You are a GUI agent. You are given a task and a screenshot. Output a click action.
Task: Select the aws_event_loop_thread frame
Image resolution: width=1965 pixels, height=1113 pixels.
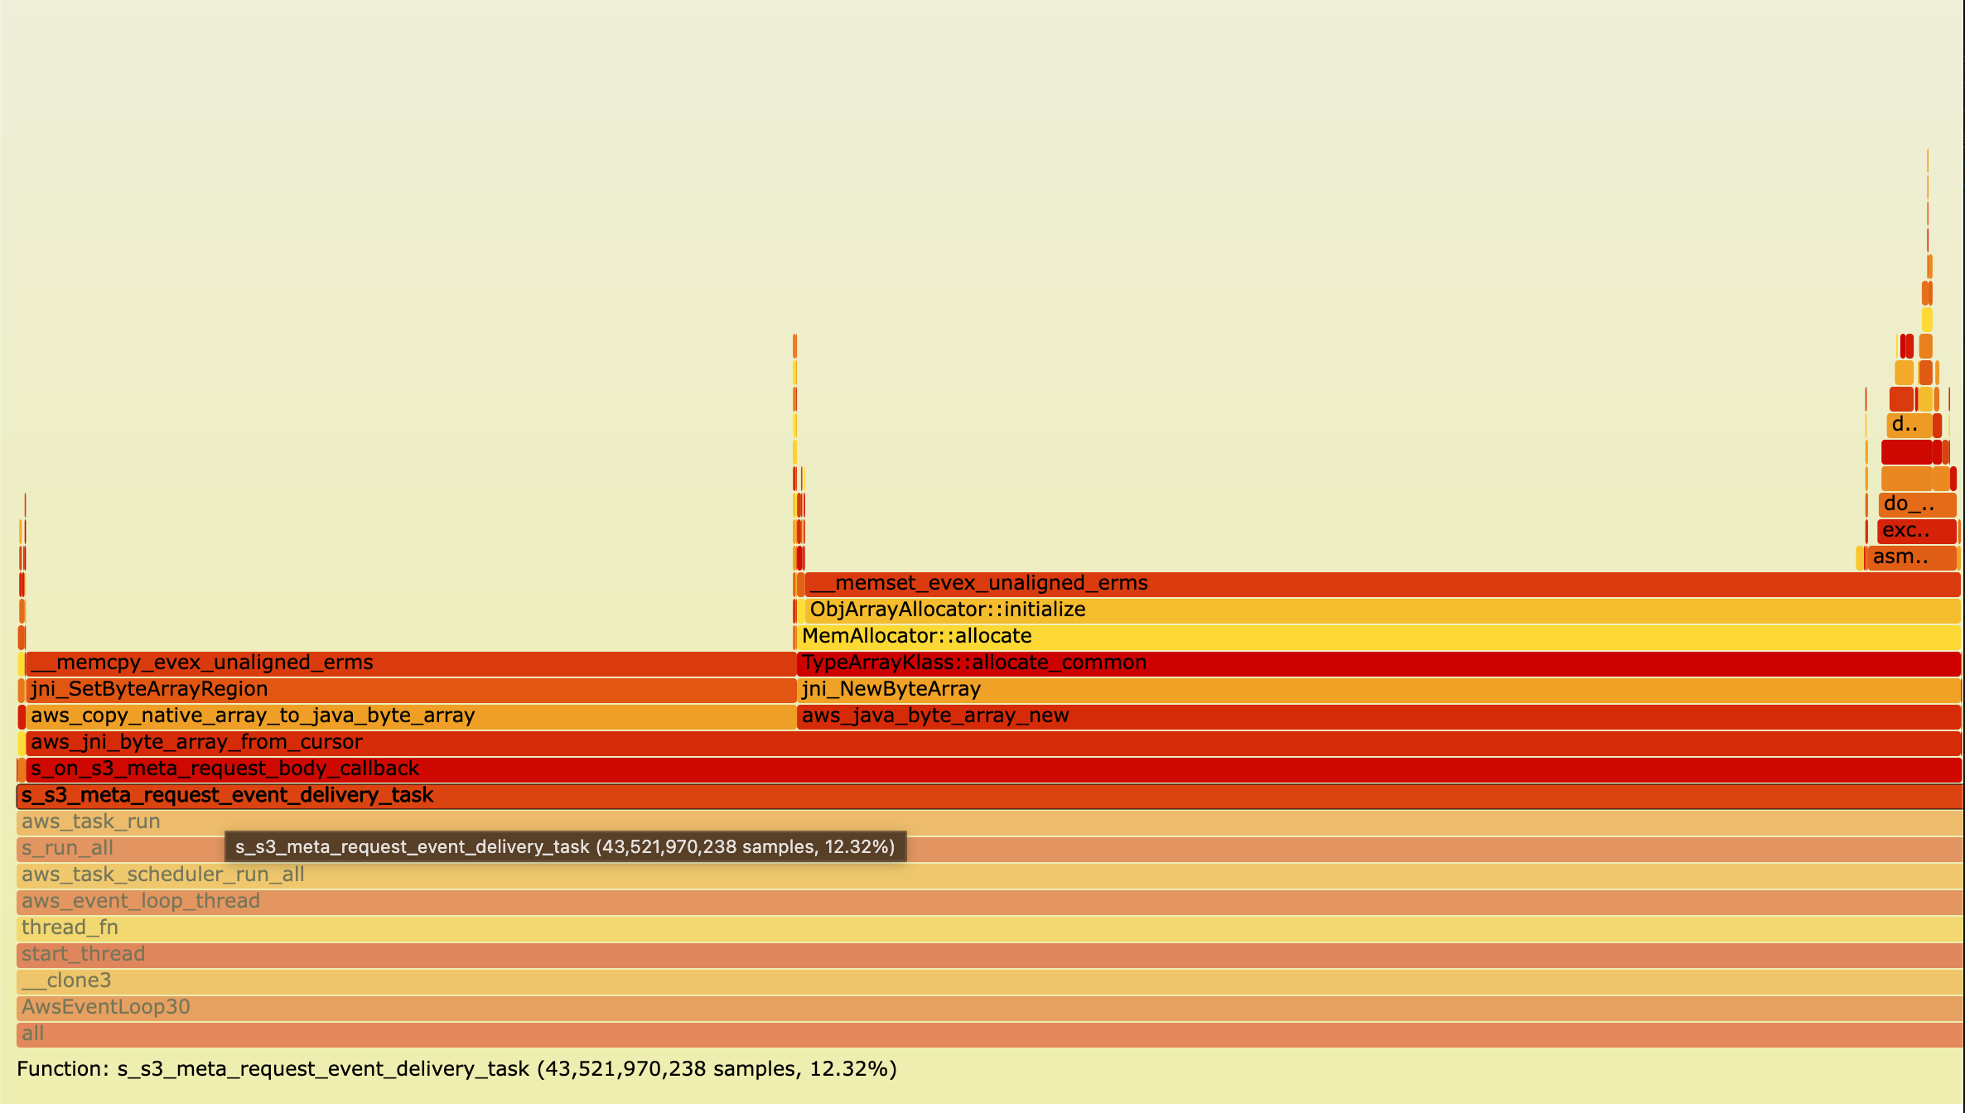tap(139, 901)
